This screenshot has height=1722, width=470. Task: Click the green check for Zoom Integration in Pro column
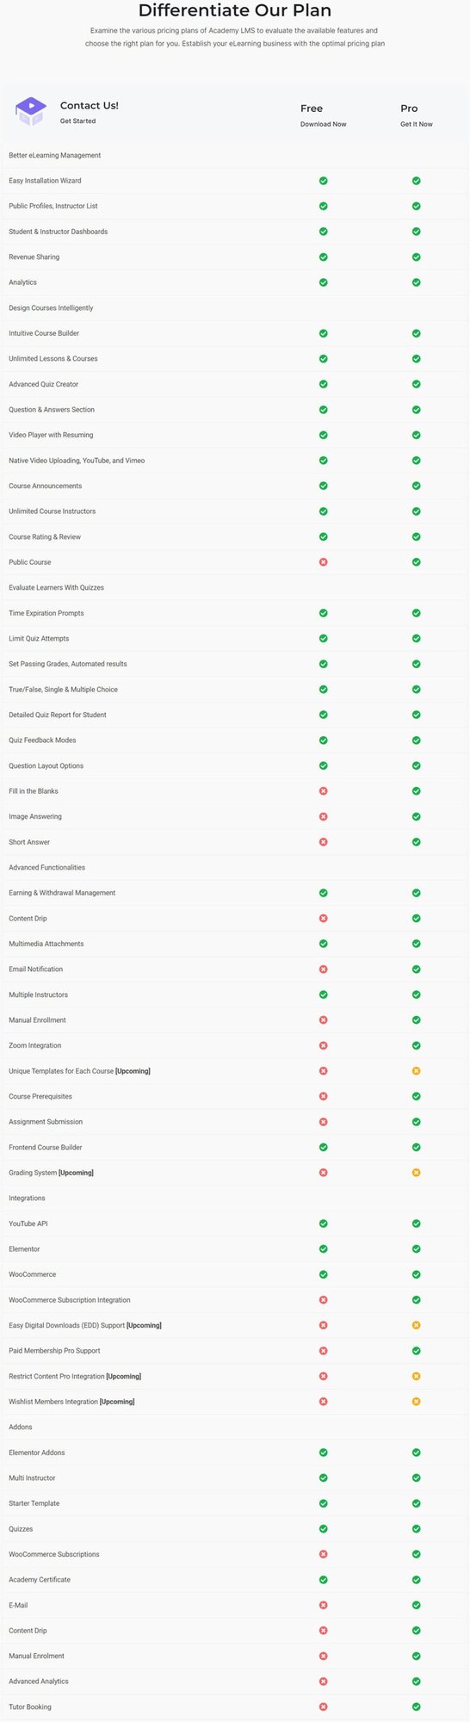[417, 1045]
